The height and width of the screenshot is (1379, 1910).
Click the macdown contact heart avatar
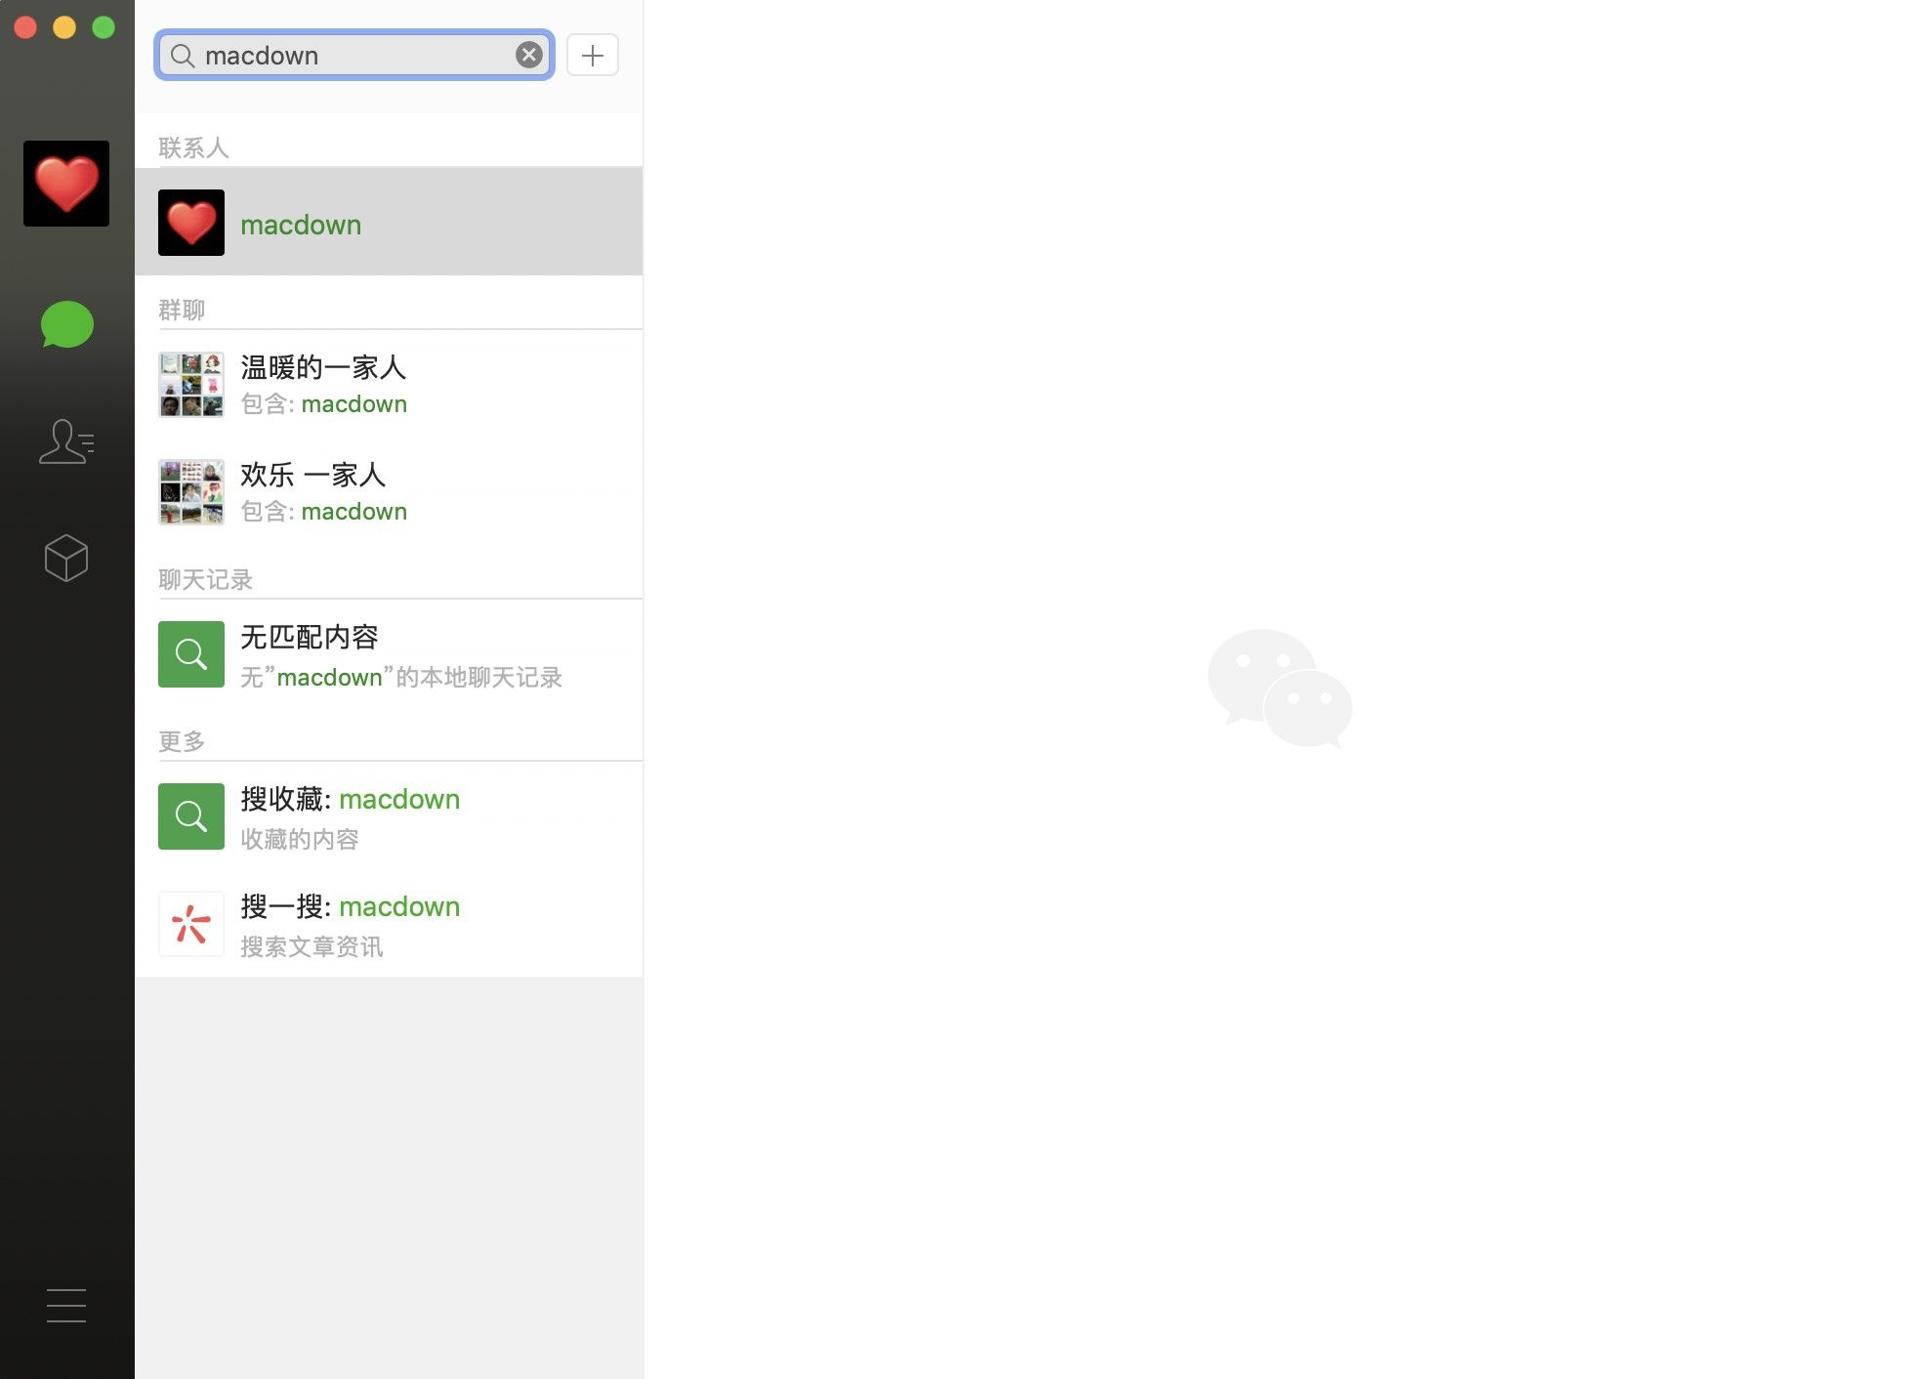tap(191, 223)
